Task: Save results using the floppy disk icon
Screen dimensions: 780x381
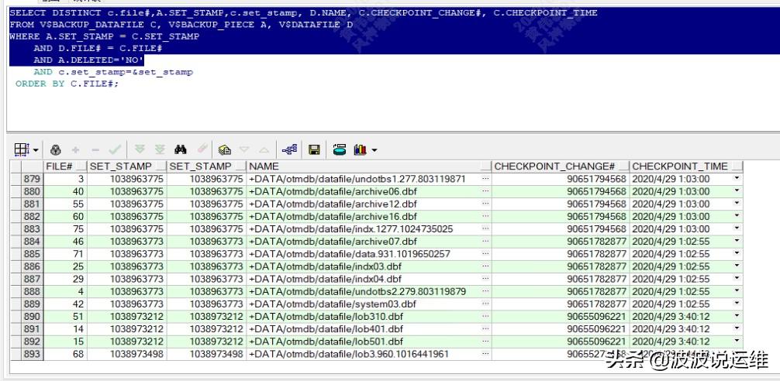Action: 314,150
